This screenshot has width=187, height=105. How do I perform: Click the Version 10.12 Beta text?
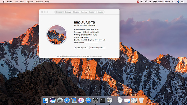coord(85,25)
